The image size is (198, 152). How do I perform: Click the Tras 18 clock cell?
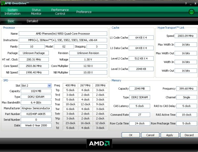tap(70, 104)
